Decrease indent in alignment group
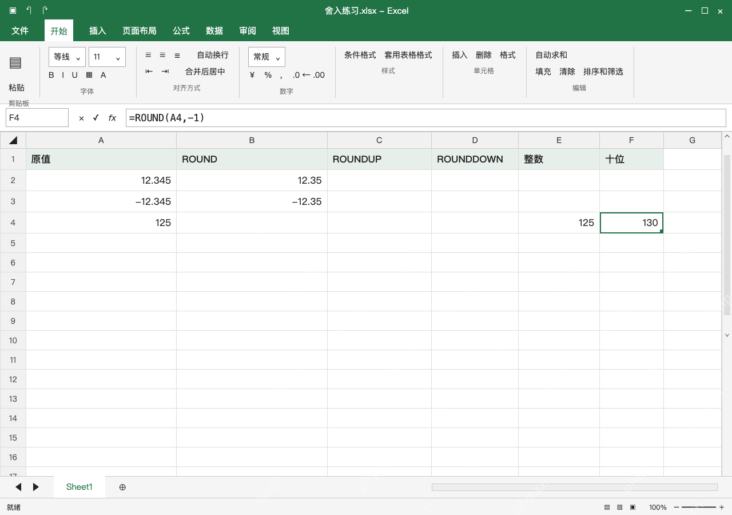732x515 pixels. [149, 72]
